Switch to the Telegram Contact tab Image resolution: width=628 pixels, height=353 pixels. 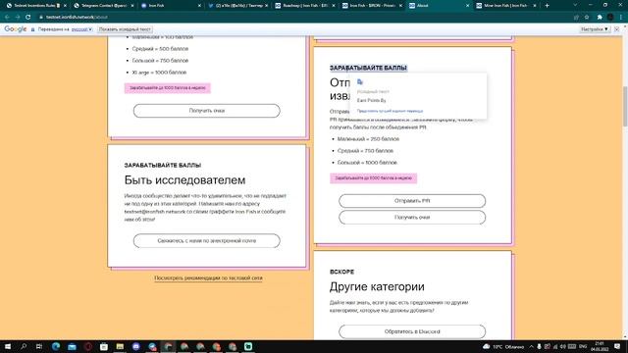click(103, 6)
